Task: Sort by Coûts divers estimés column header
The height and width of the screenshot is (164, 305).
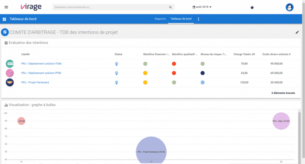Action: [x=276, y=54]
